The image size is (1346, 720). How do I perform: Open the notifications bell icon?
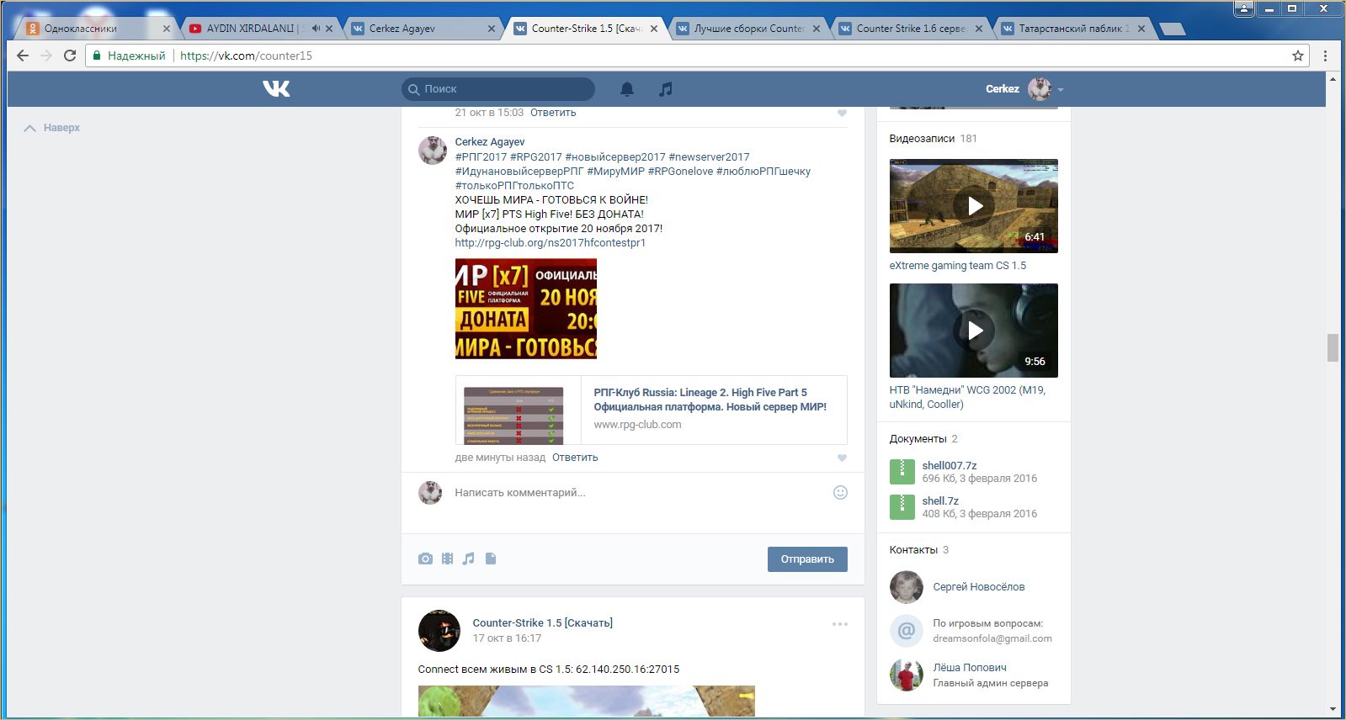[x=627, y=88]
